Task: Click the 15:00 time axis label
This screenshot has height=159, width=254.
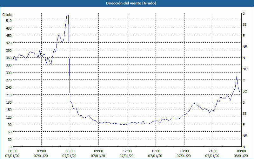Action: [x=156, y=151]
